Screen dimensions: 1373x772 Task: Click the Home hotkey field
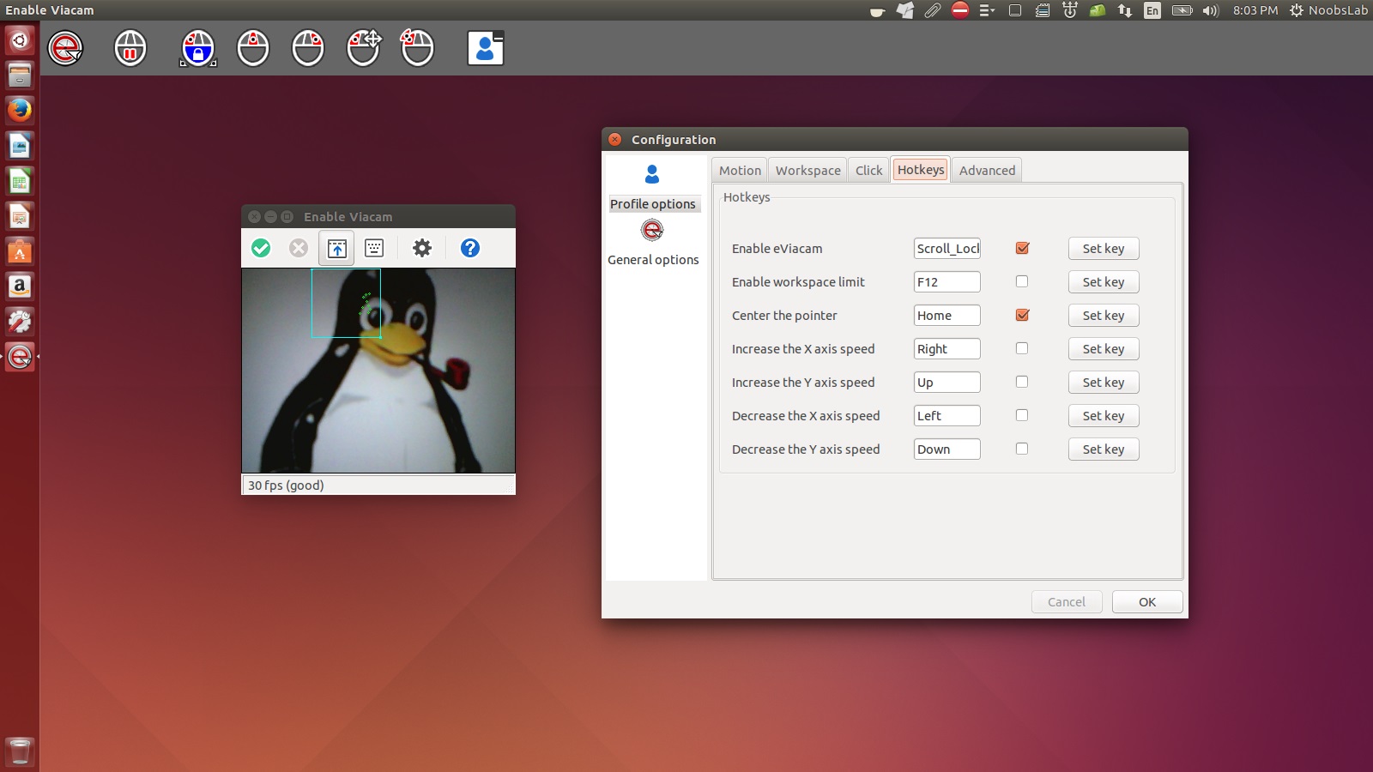[947, 316]
